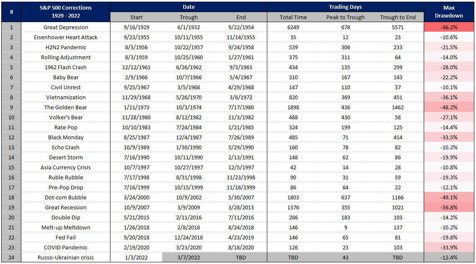Viewport: 476px width, 264px height.
Task: Select the '1962 Flash Crash' cell
Action: [x=66, y=67]
